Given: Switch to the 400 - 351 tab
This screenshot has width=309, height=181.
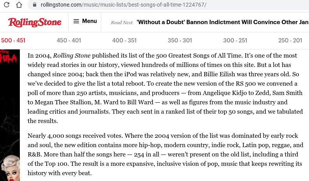Looking at the screenshot, I should 125,40.
